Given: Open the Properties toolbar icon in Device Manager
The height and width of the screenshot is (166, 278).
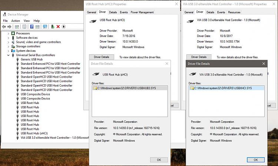Looking at the screenshot, I should click(24, 27).
